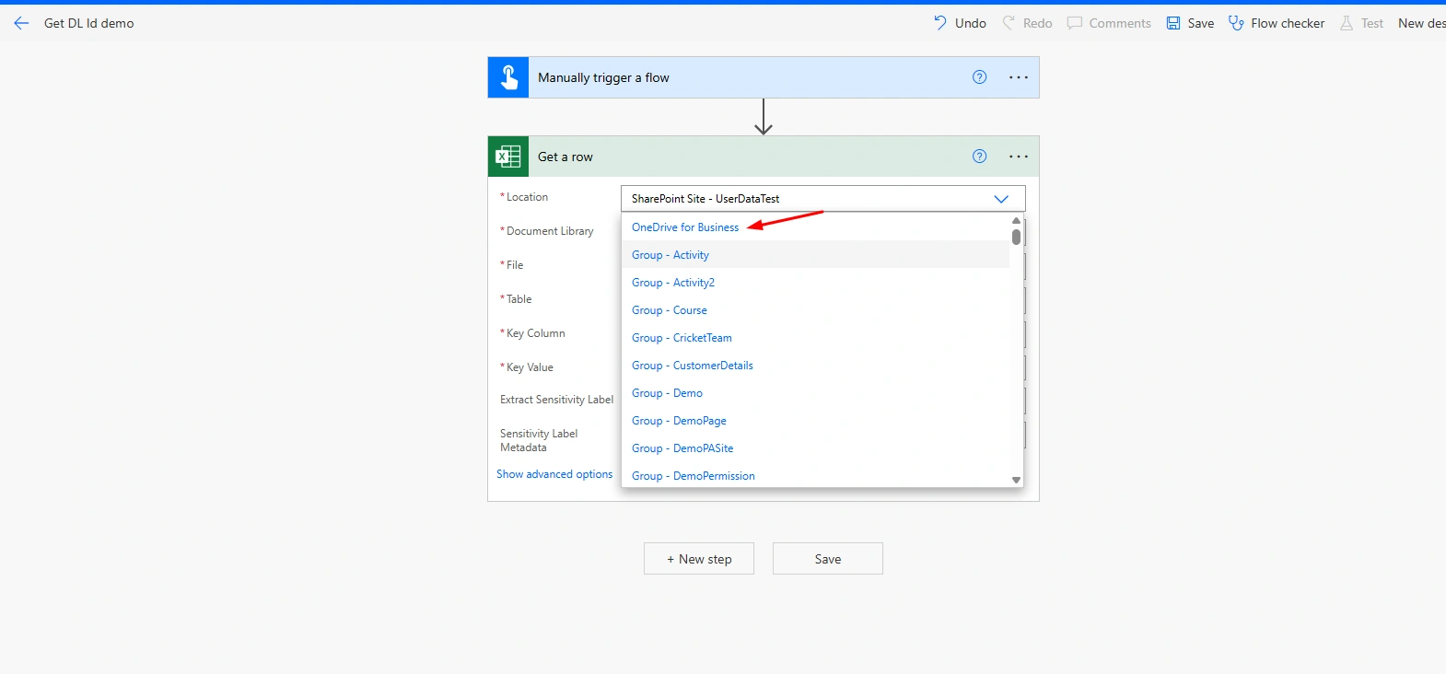Click the Key Column field label
Screen dimensions: 1446x674
[x=536, y=333]
